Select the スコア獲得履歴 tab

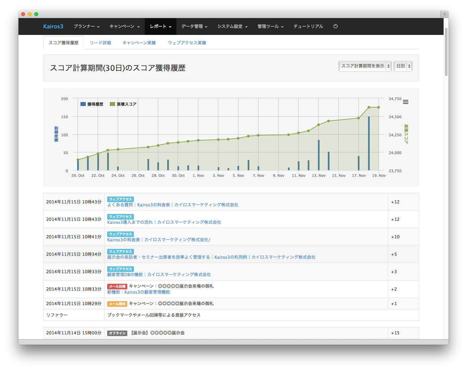[63, 43]
